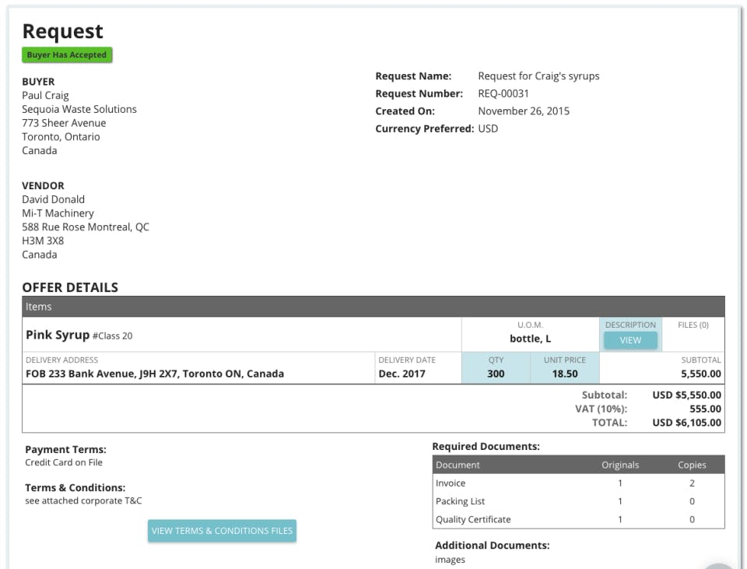The image size is (747, 569).
Task: Click the Buyer Has Accepted badge
Action: tap(67, 54)
